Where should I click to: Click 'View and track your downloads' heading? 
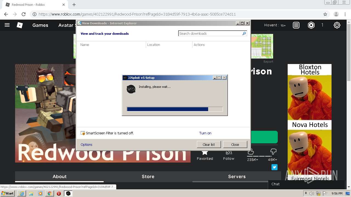pyautogui.click(x=104, y=34)
